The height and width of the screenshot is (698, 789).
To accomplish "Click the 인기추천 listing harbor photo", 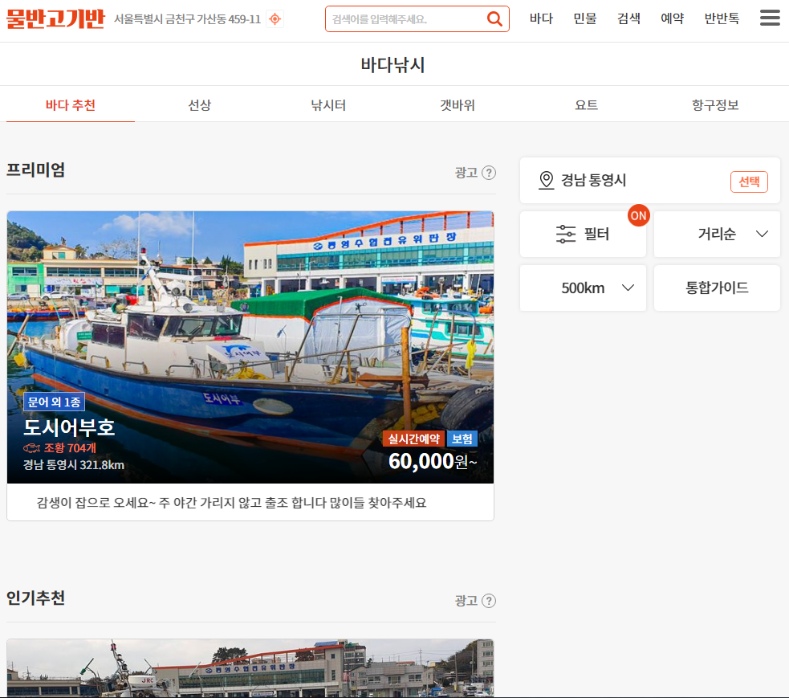I will [250, 667].
